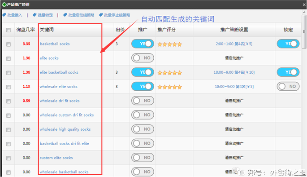Open the basketball socks keyword link
Screen dimensions: 307x177
[55, 44]
